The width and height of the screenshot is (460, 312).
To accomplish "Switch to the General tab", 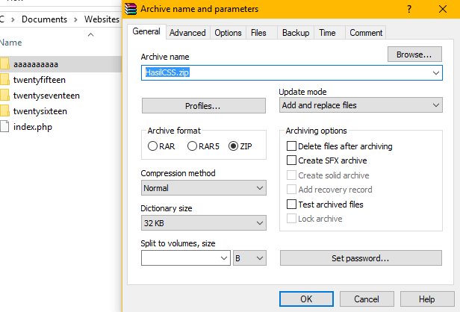I will click(x=146, y=31).
